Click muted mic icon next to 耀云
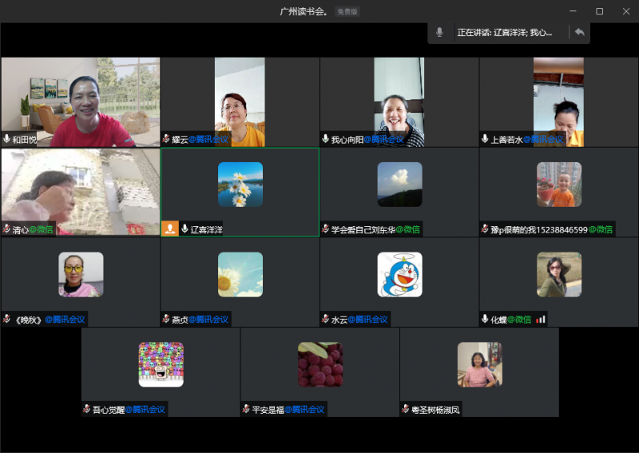639x453 pixels. pyautogui.click(x=166, y=139)
